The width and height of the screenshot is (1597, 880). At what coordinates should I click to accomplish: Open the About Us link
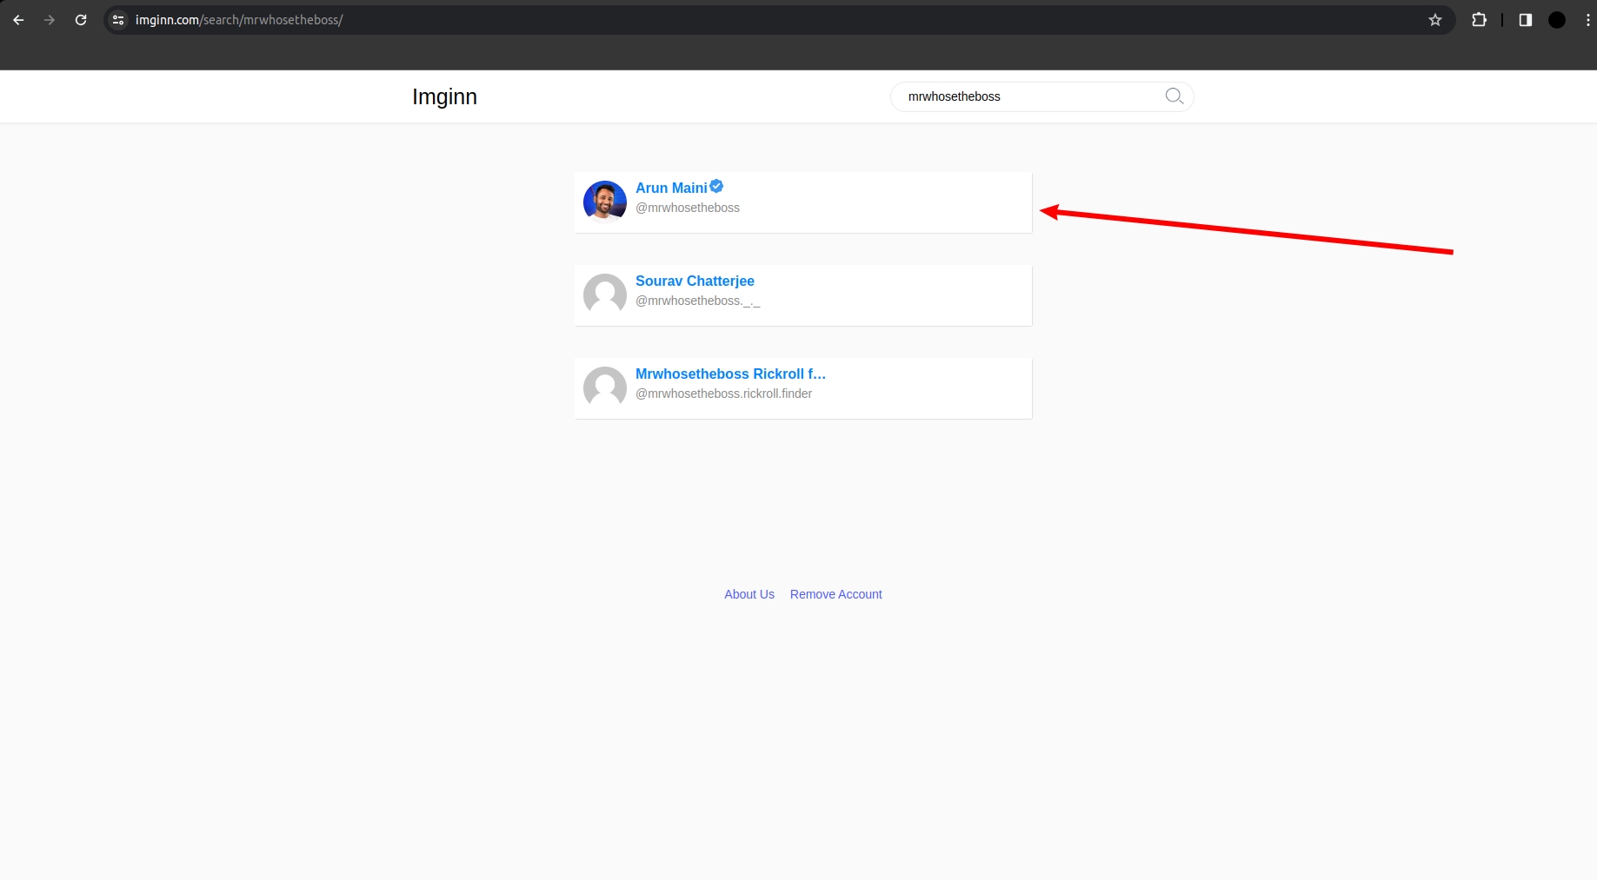[x=749, y=594]
